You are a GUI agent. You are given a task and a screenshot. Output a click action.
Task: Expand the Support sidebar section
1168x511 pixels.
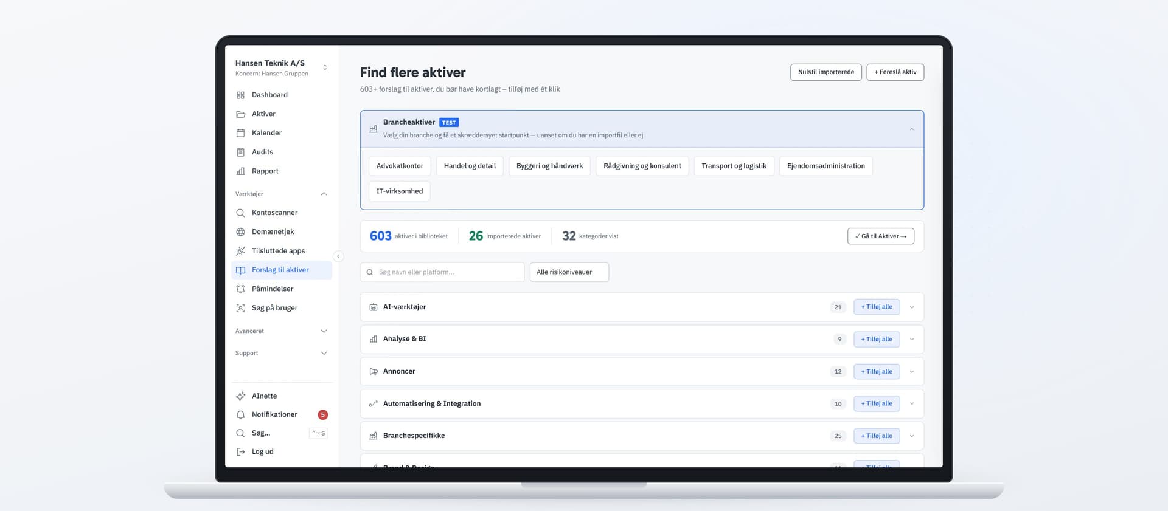pos(324,353)
